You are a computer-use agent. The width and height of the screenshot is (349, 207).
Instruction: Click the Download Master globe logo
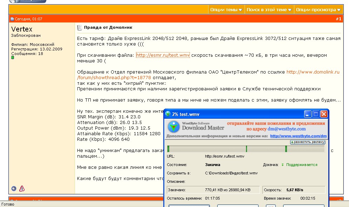(173, 127)
